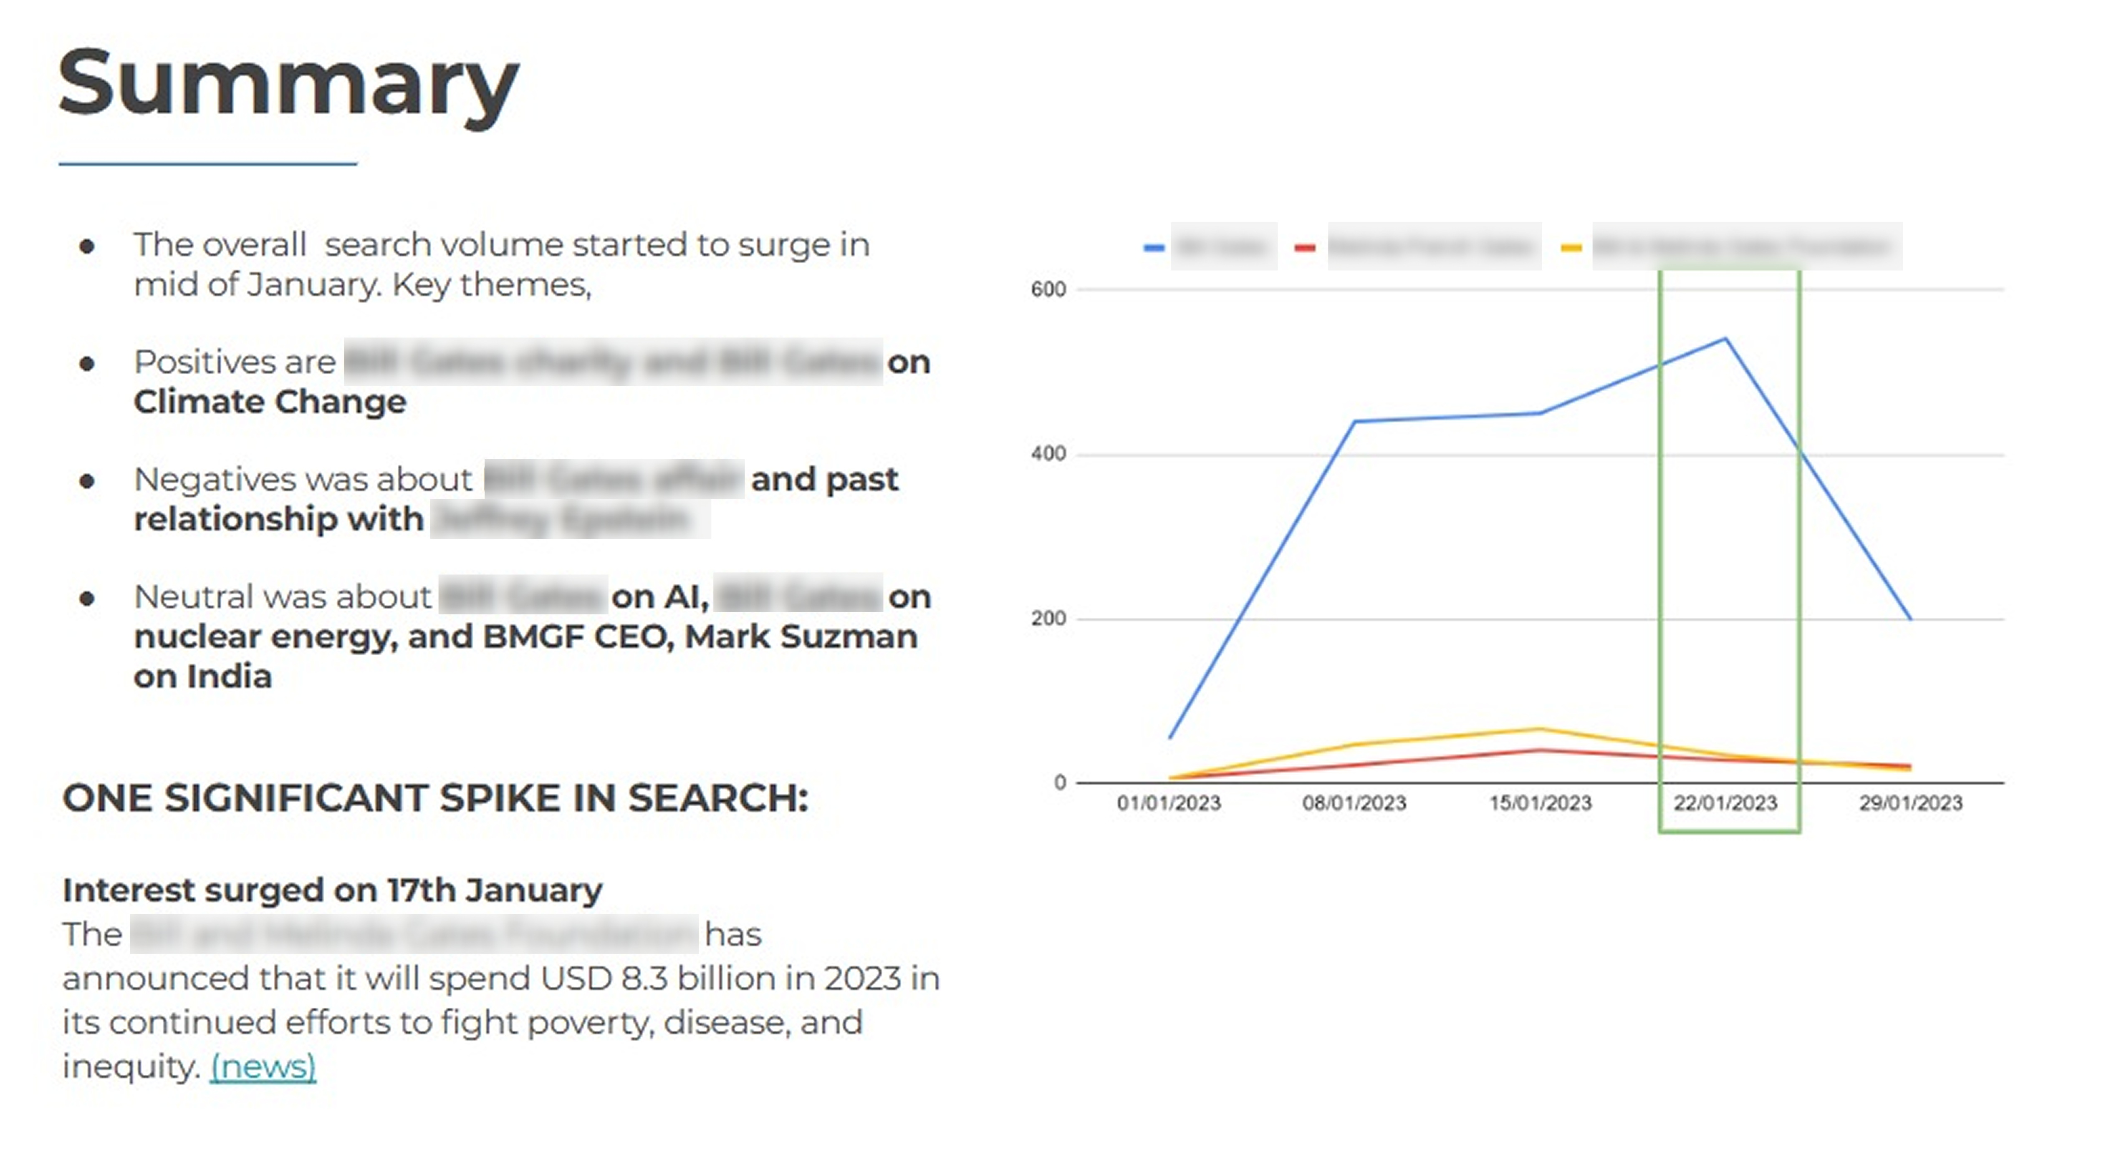
Task: Click the highlighted 22/01/2023 date label
Action: click(1725, 803)
